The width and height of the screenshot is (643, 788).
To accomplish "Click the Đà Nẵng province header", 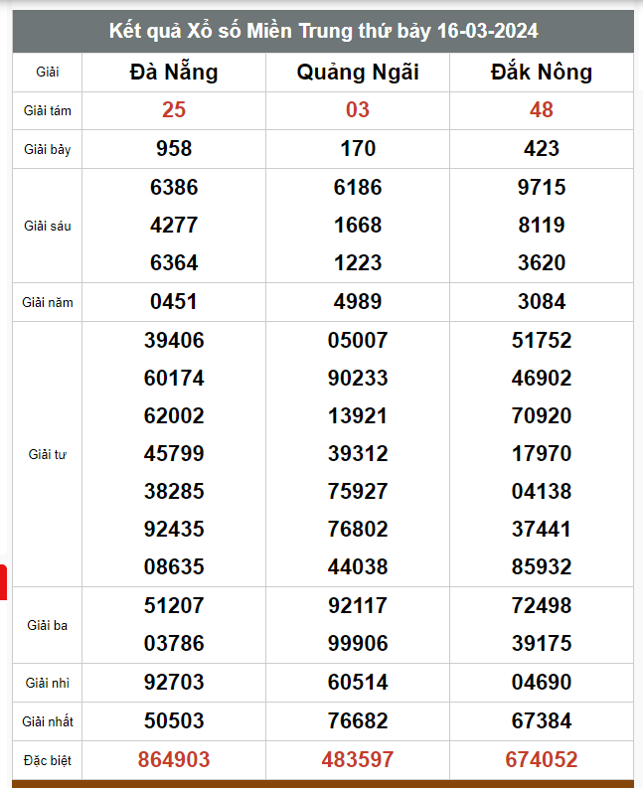I will click(174, 72).
